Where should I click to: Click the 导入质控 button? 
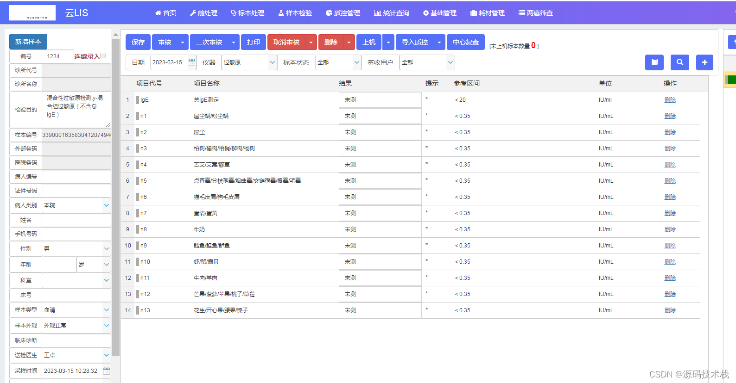(415, 42)
